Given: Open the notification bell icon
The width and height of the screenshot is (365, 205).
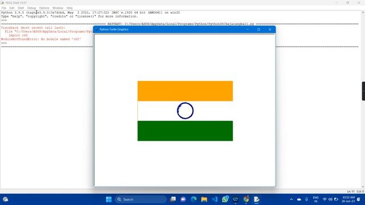Looking at the screenshot, I should pos(359,199).
